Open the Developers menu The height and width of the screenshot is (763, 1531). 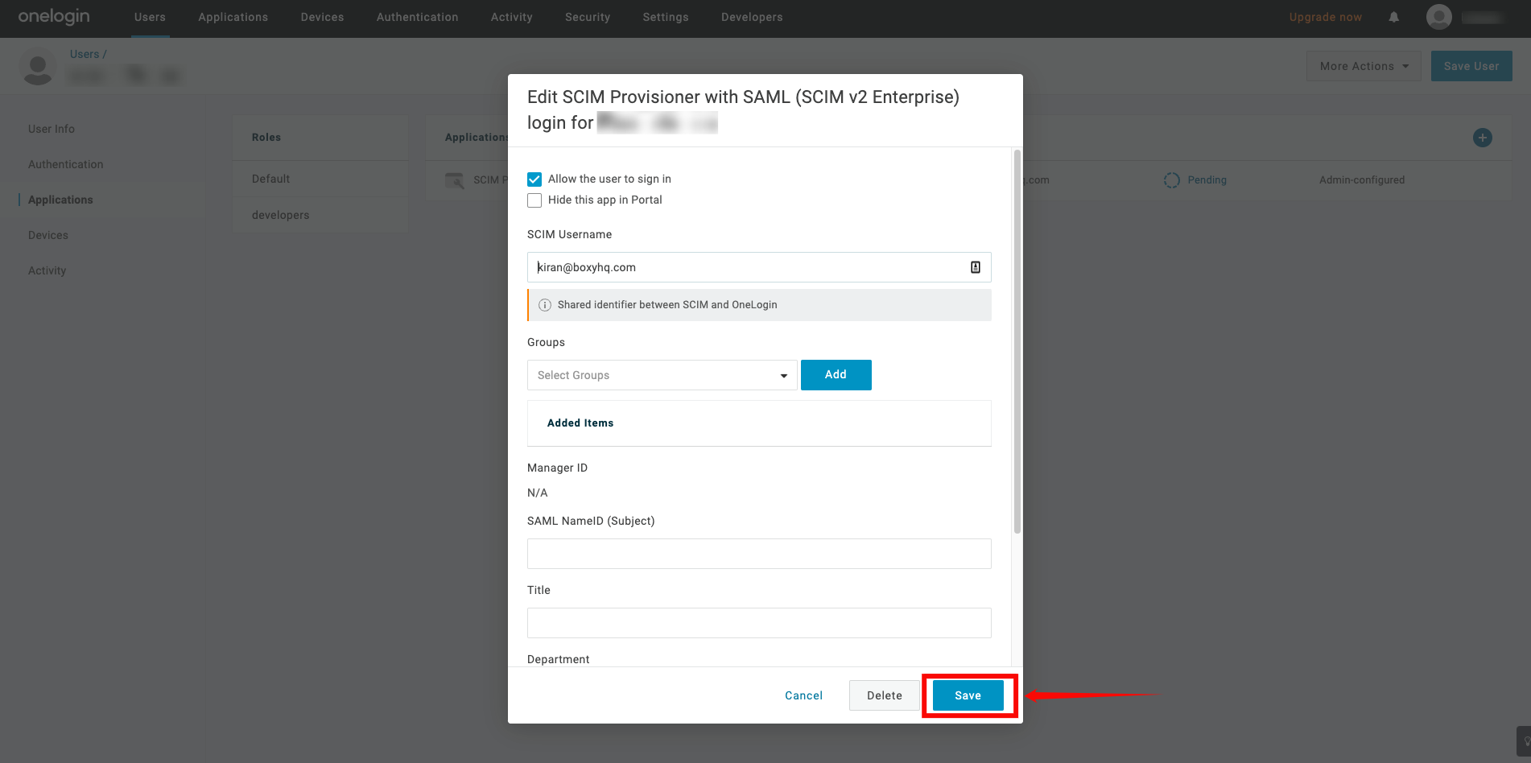tap(752, 17)
